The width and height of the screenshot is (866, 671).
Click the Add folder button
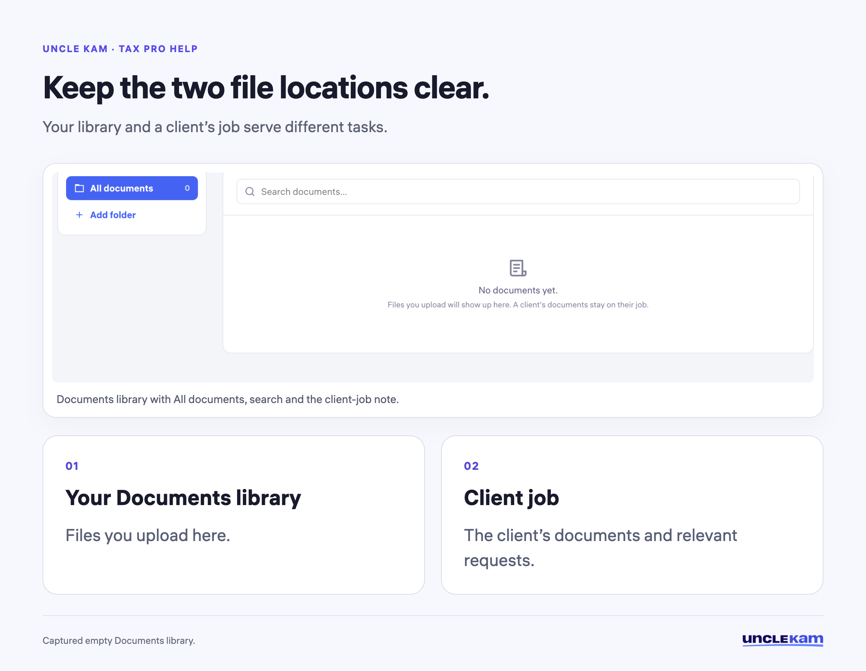(x=105, y=214)
